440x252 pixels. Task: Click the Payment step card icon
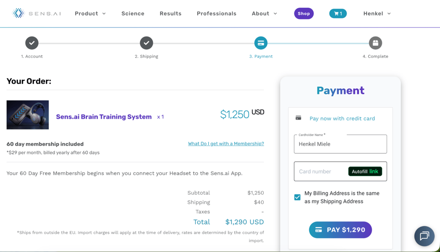click(x=261, y=43)
